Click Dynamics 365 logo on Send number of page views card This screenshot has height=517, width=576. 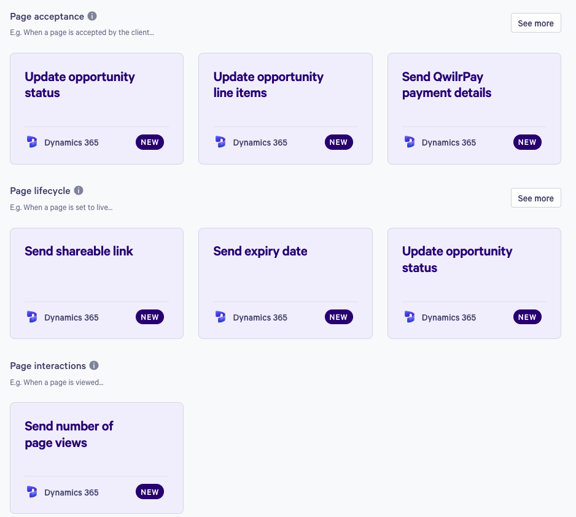[x=32, y=492]
